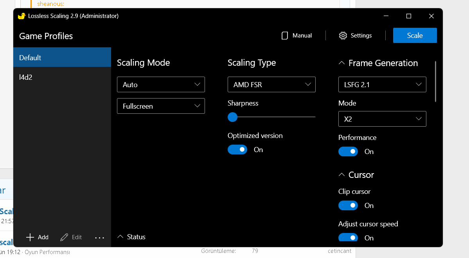Switch off Adjust cursor speed
The height and width of the screenshot is (258, 469).
(348, 238)
